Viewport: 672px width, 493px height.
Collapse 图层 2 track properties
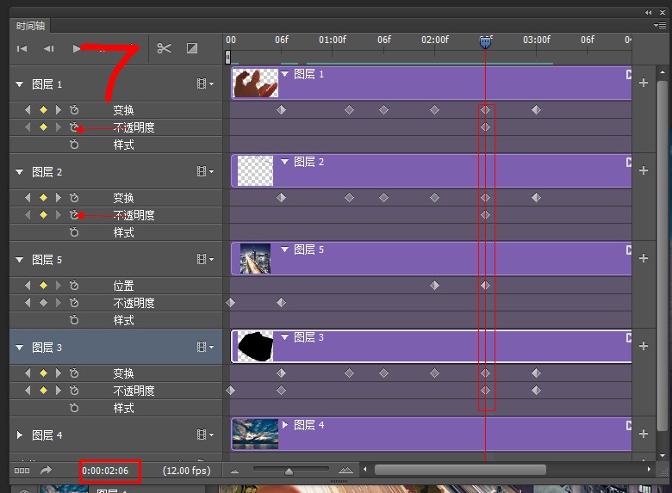[x=19, y=172]
